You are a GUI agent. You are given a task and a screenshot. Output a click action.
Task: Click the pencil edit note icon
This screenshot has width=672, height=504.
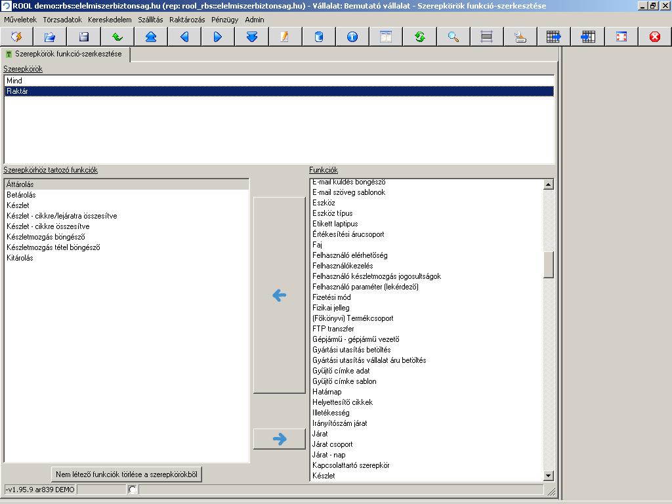(285, 37)
